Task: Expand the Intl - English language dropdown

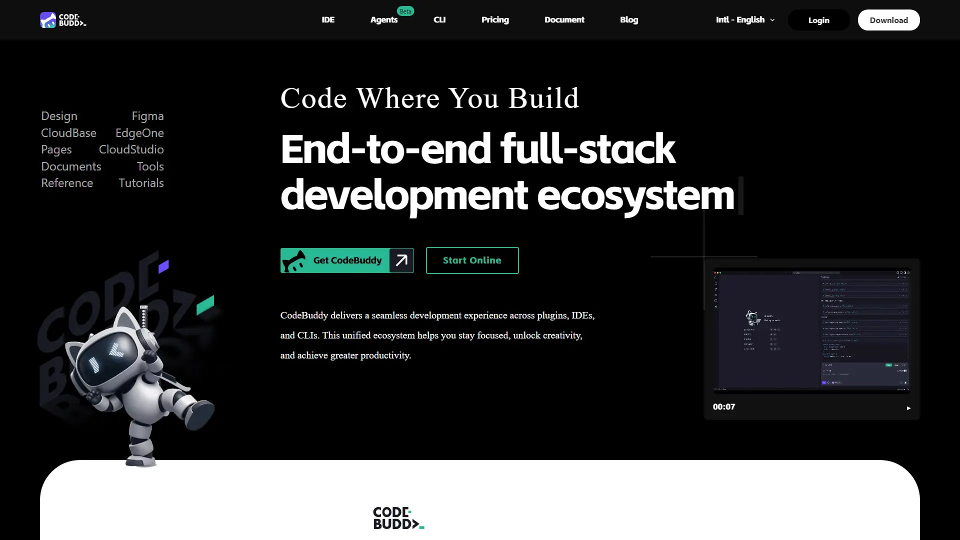Action: click(x=745, y=20)
